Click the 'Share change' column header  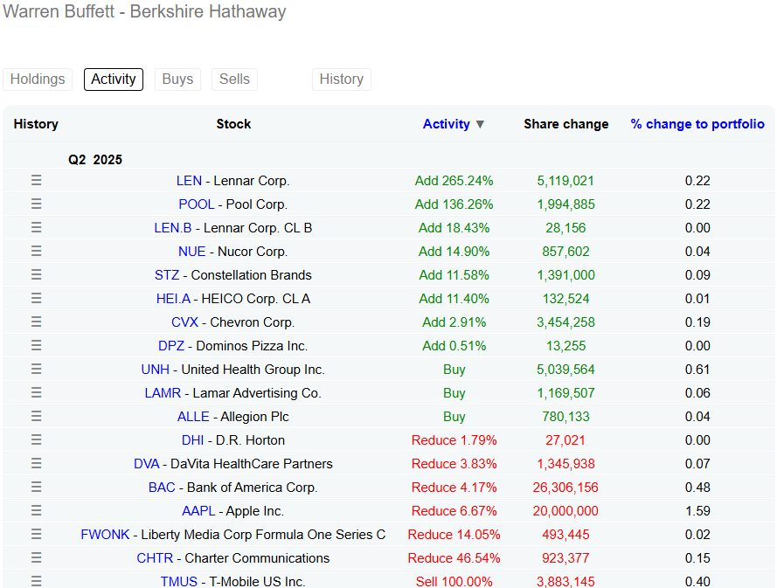[x=565, y=124]
